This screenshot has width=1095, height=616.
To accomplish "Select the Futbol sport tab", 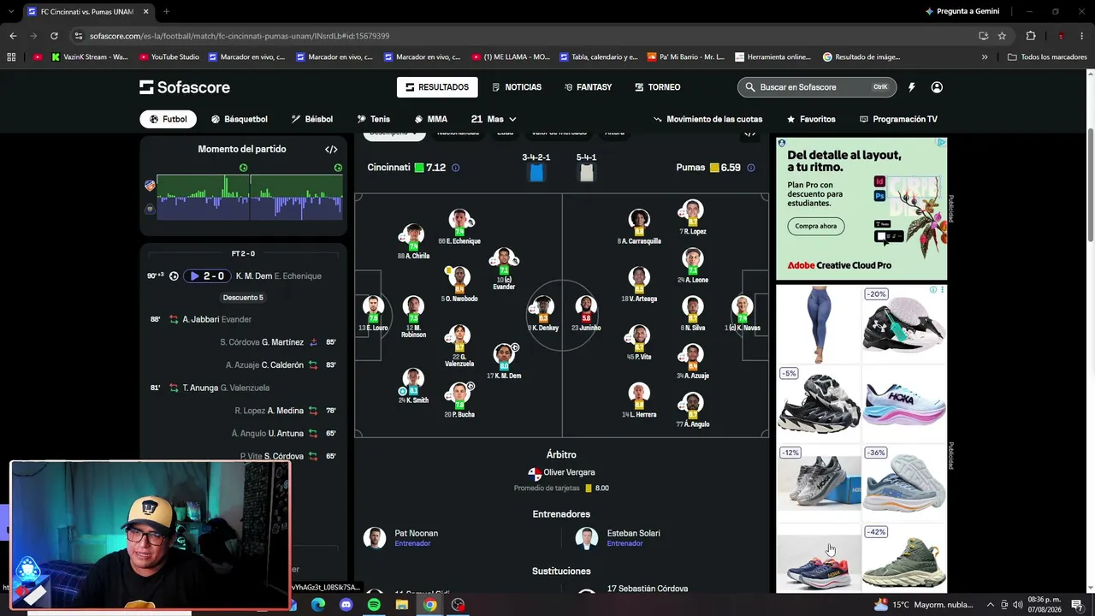I will tap(168, 119).
